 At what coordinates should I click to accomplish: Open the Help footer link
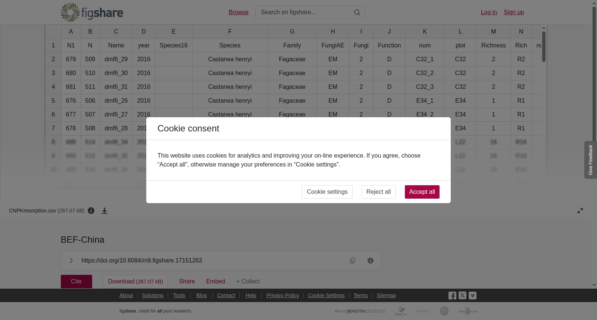[x=251, y=295]
